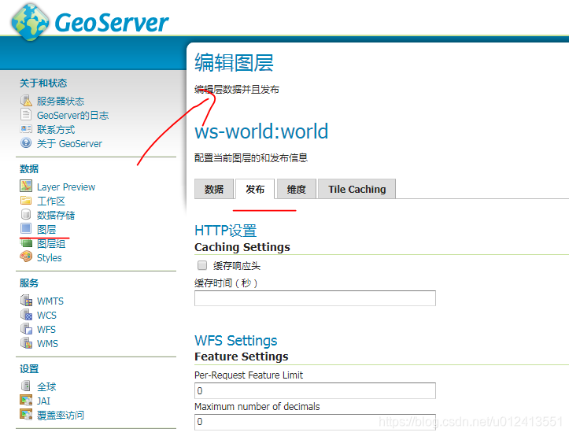Open the 图层 link in sidebar
The image size is (569, 436).
(x=46, y=230)
